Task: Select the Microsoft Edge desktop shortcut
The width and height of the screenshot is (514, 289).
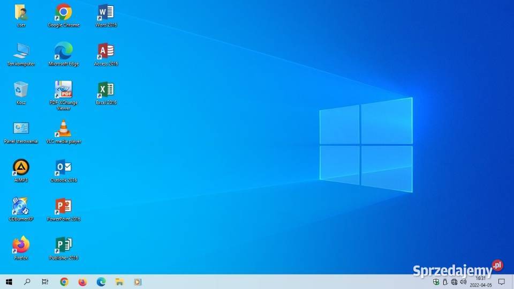Action: (64, 54)
